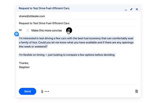Minimize the compose window
155x103 pixels.
pos(126,10)
